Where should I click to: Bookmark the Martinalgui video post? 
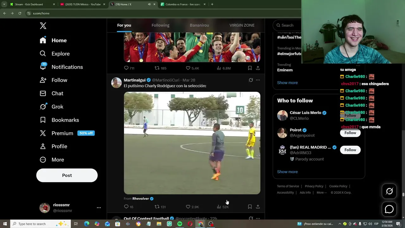click(x=250, y=207)
